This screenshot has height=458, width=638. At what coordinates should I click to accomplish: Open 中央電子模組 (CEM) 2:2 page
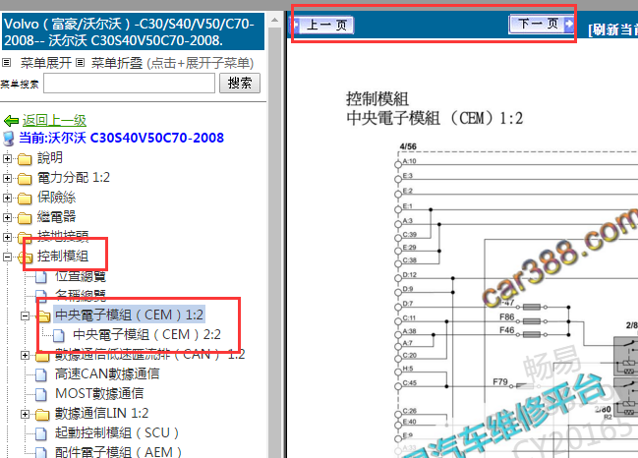(146, 334)
